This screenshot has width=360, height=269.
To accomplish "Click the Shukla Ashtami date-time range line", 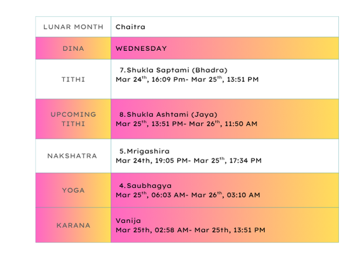I will [186, 124].
